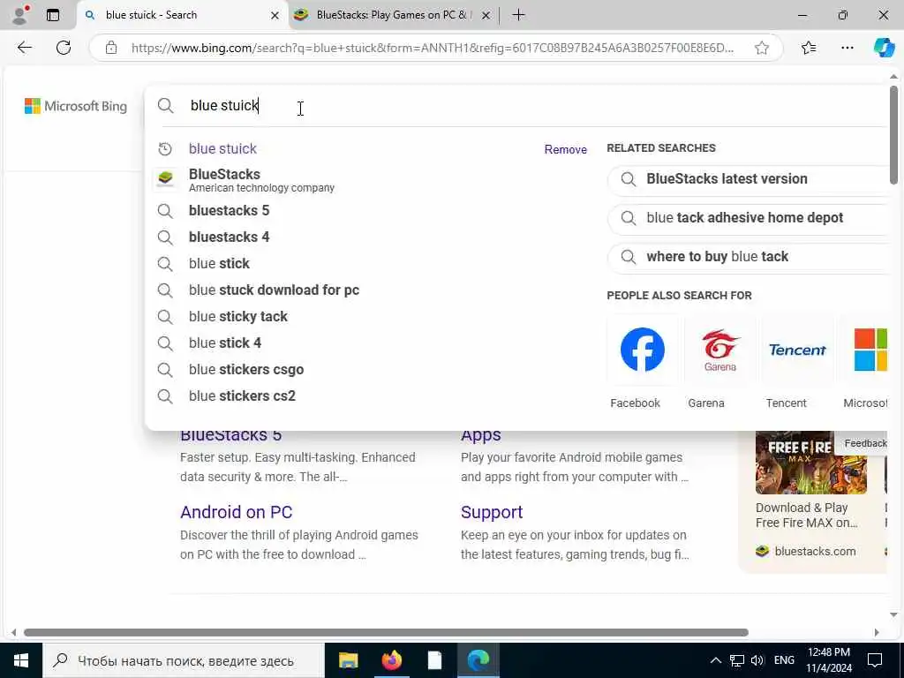This screenshot has width=904, height=678.
Task: Click the Microsoft Bing logo
Action: (76, 106)
